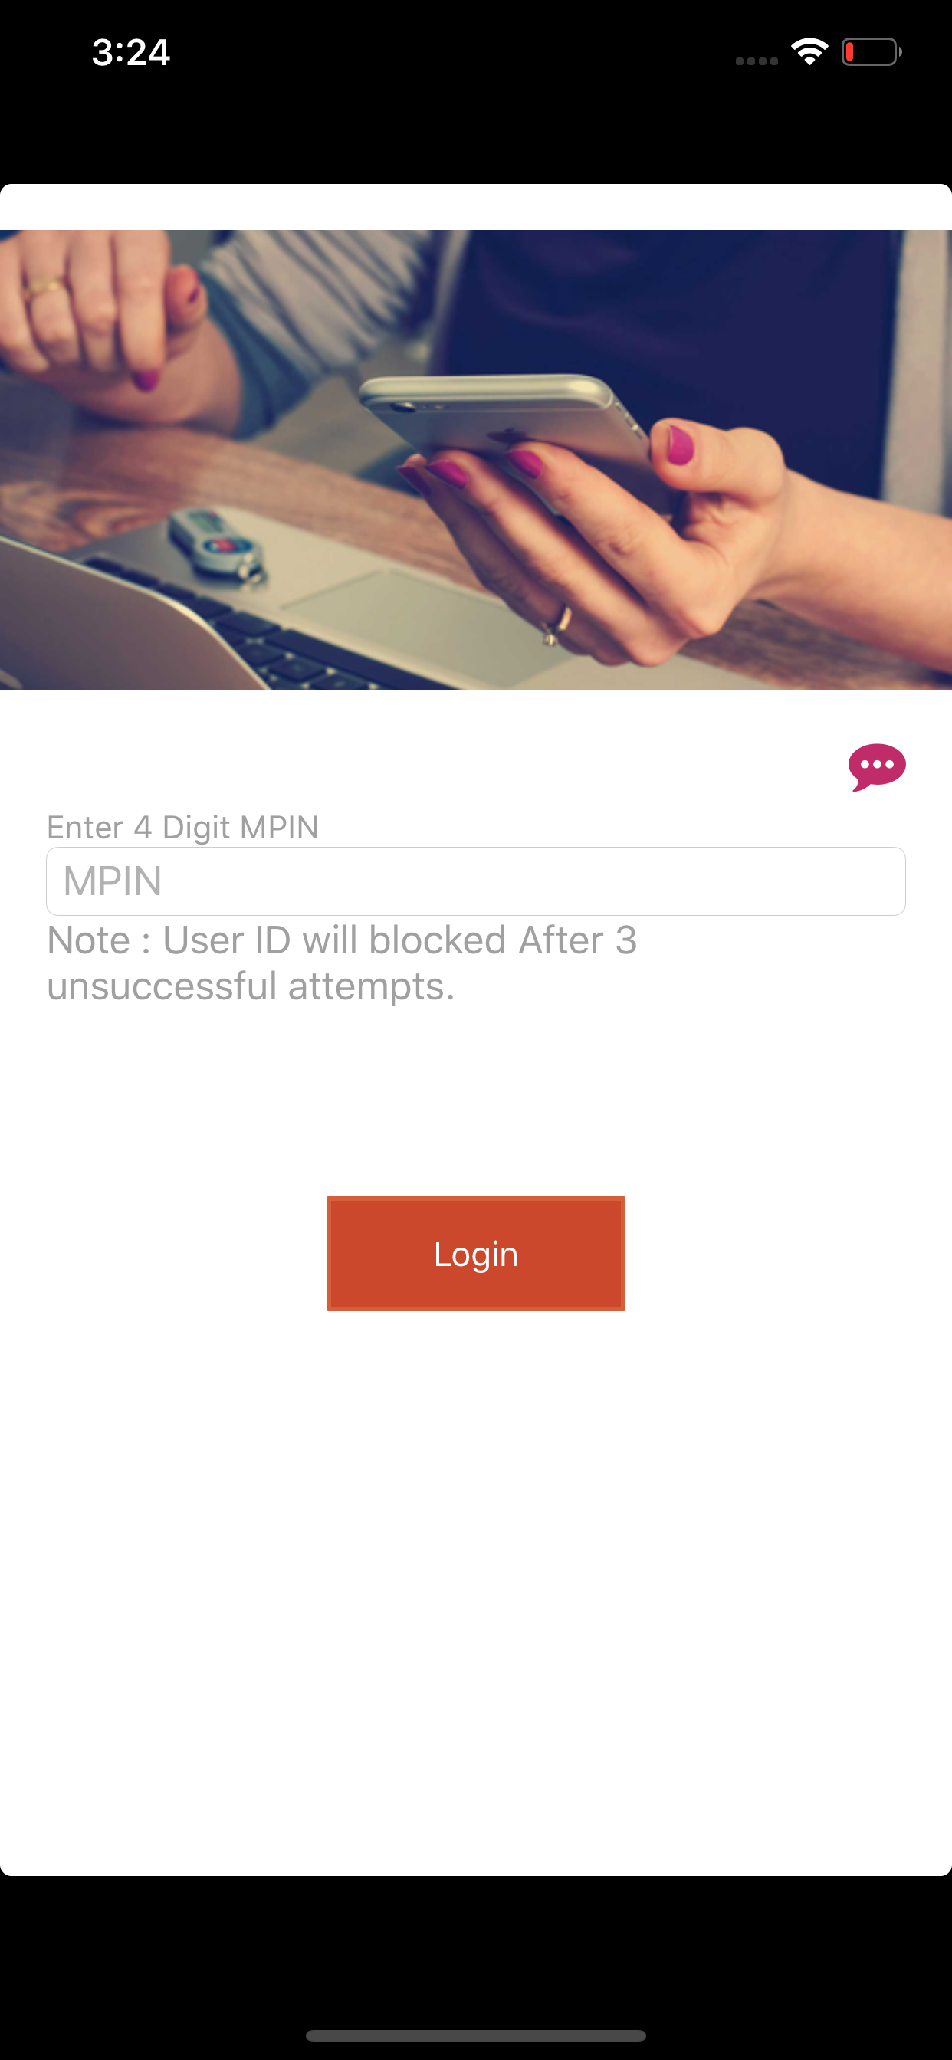Tap the Login button
Screen dimensions: 952x2060
[476, 1253]
